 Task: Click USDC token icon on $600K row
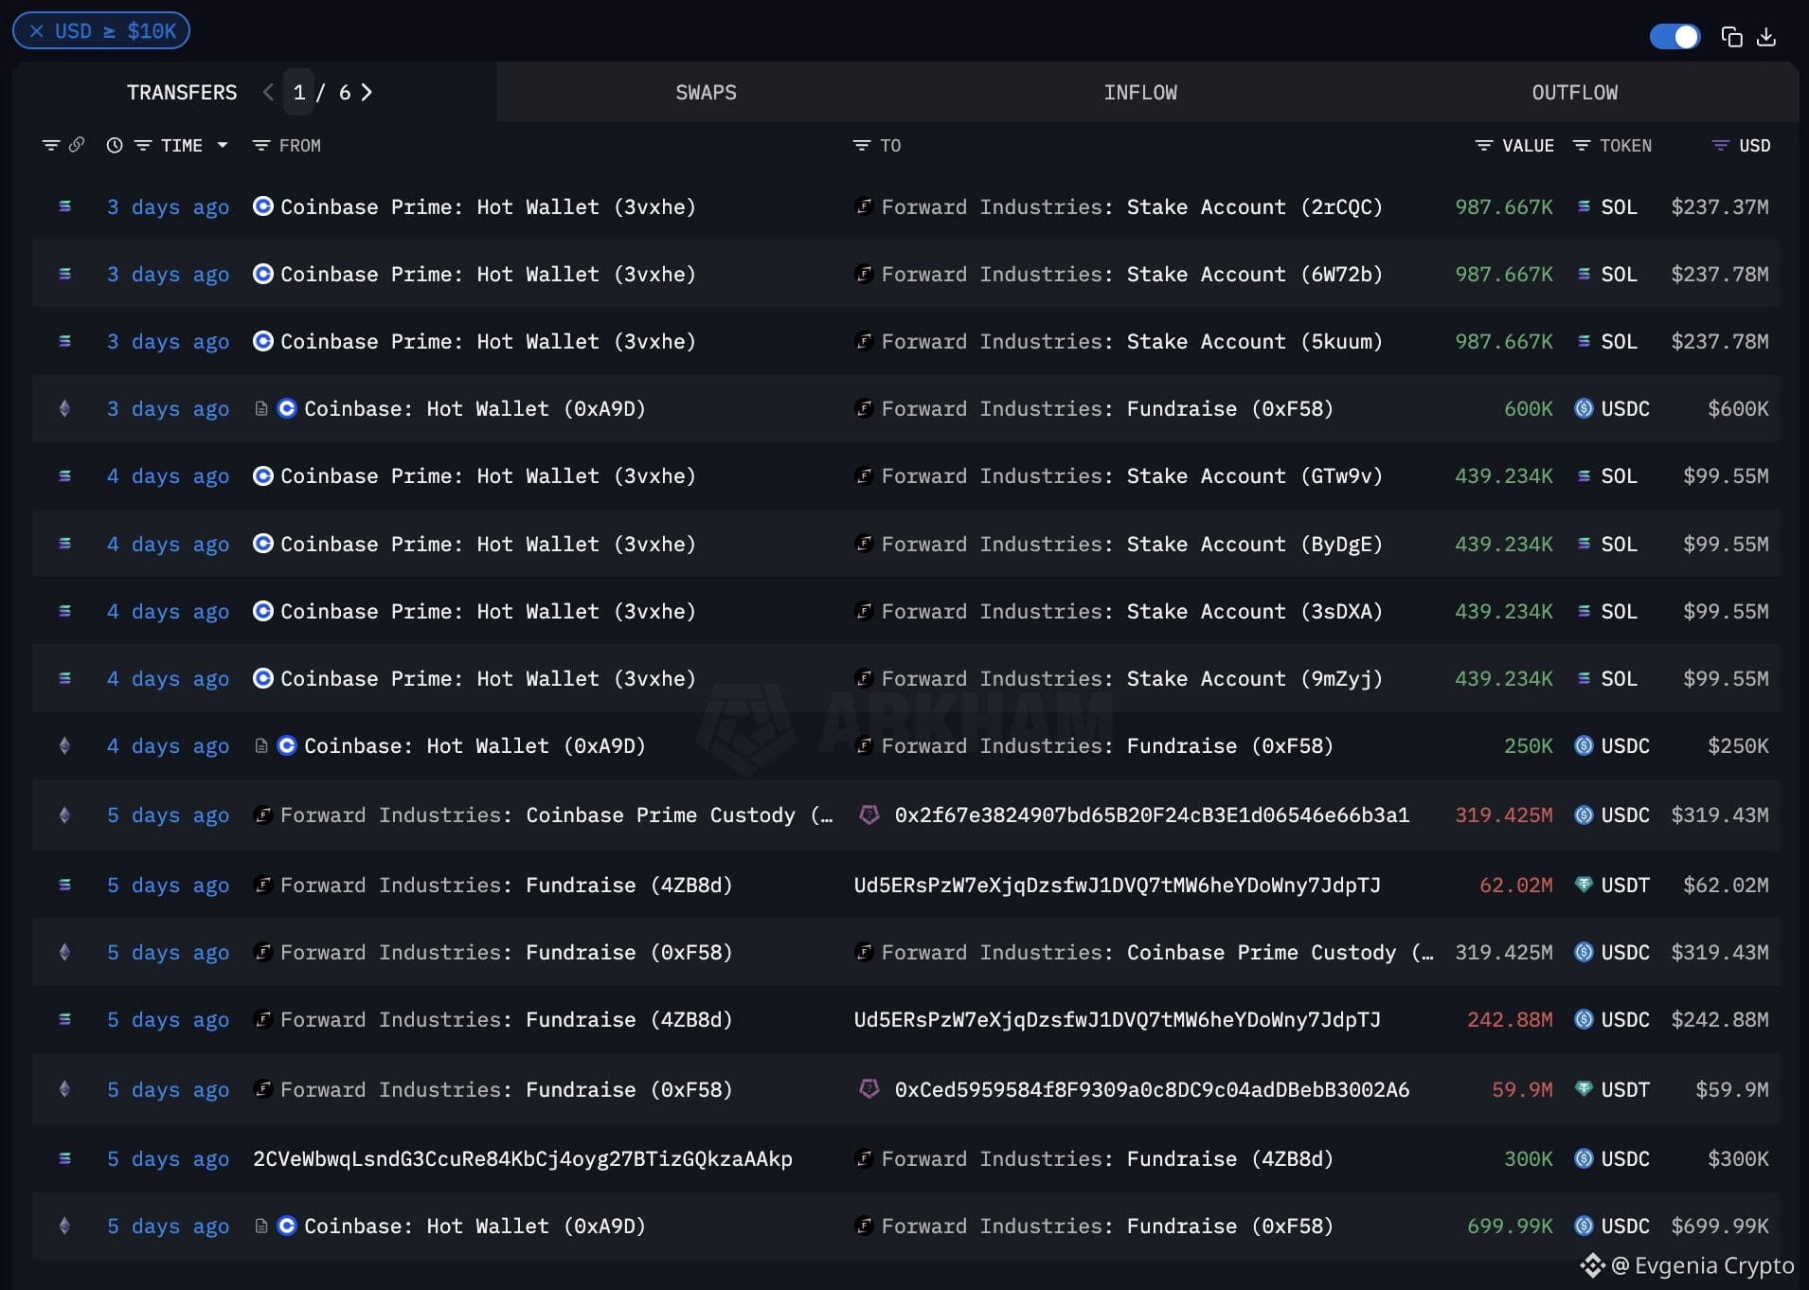1584,408
